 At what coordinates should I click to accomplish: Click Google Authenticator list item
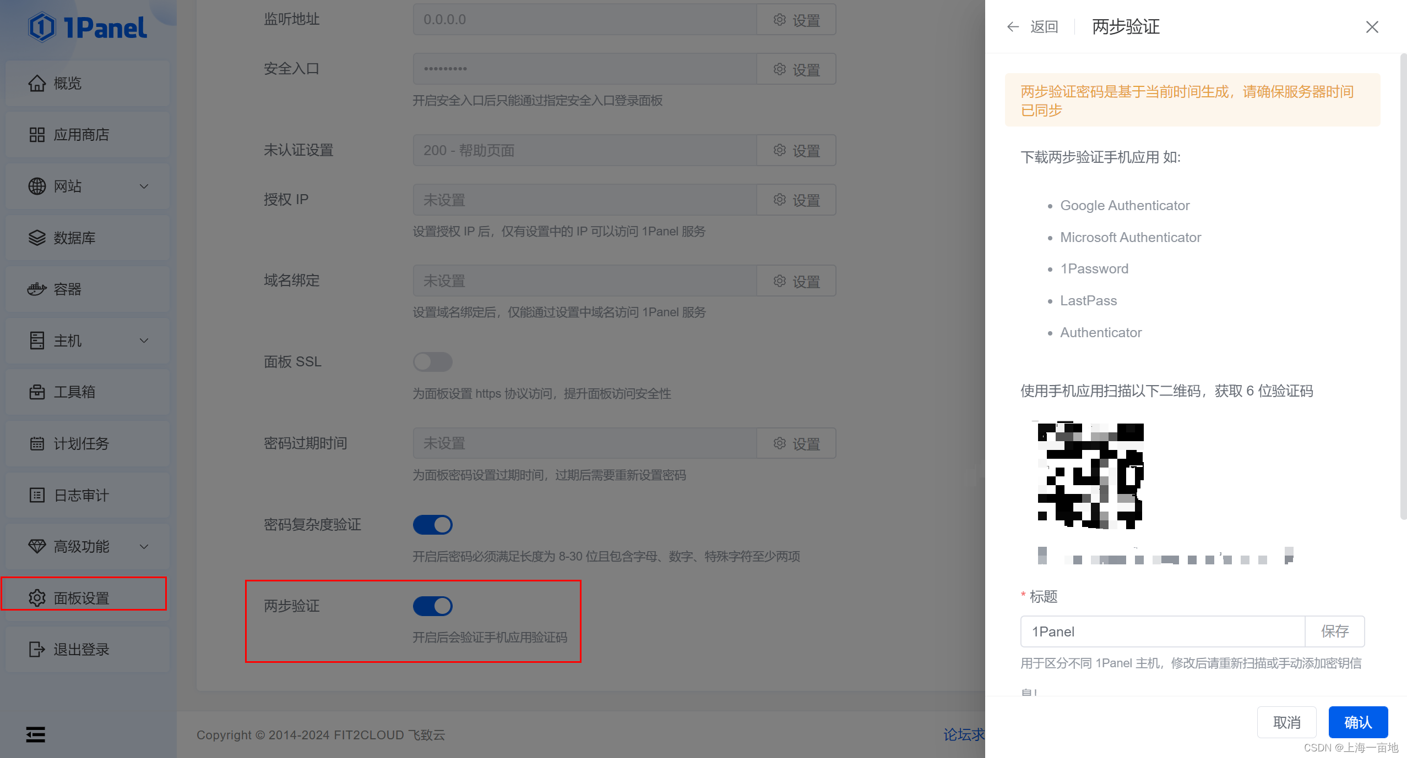coord(1125,205)
